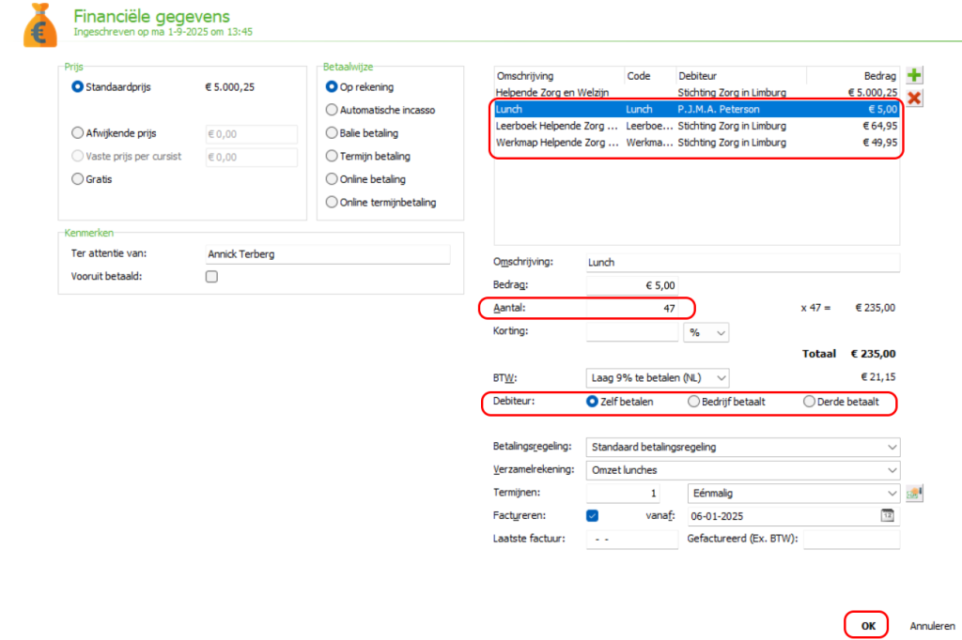Click the Omschrijving column header
Screen dimensions: 962x640
pyautogui.click(x=559, y=76)
